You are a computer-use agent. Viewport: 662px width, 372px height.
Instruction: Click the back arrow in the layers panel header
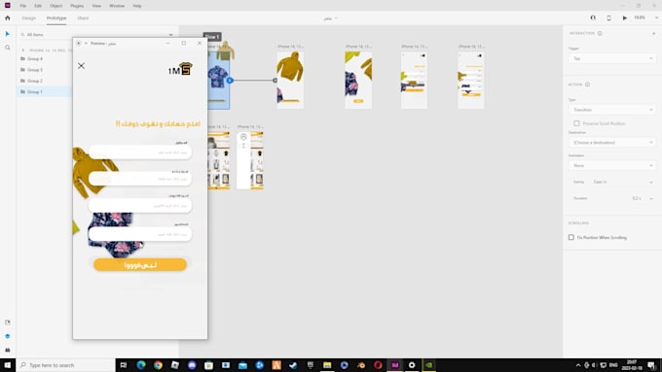pos(22,51)
